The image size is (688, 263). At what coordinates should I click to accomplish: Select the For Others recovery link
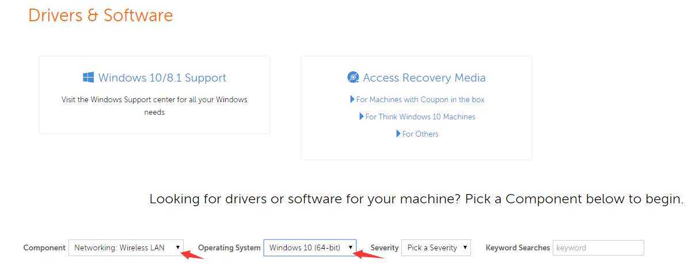pos(420,134)
